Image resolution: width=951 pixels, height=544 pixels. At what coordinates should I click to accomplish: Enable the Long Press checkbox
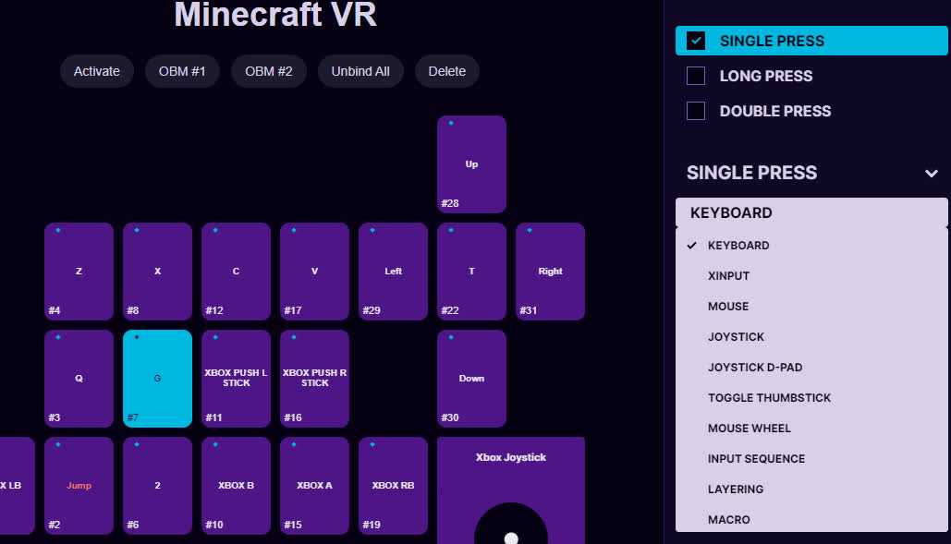[x=696, y=76]
